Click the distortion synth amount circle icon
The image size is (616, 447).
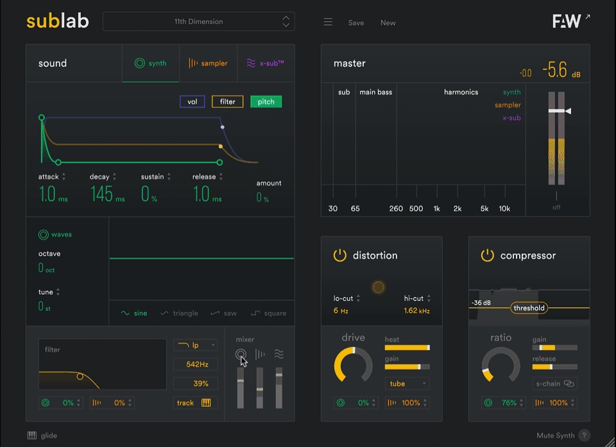341,403
